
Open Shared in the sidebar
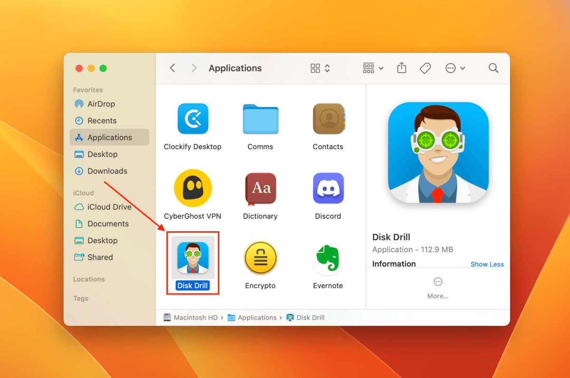(x=109, y=257)
